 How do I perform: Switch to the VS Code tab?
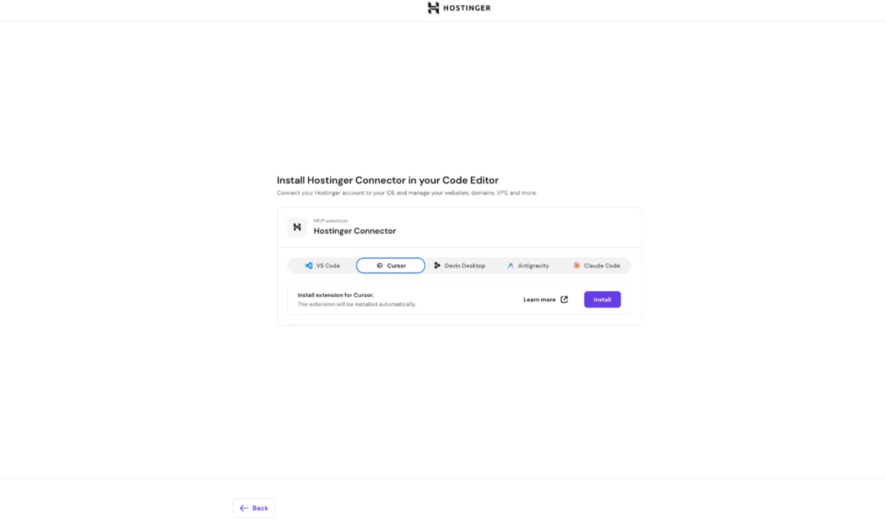click(x=322, y=266)
